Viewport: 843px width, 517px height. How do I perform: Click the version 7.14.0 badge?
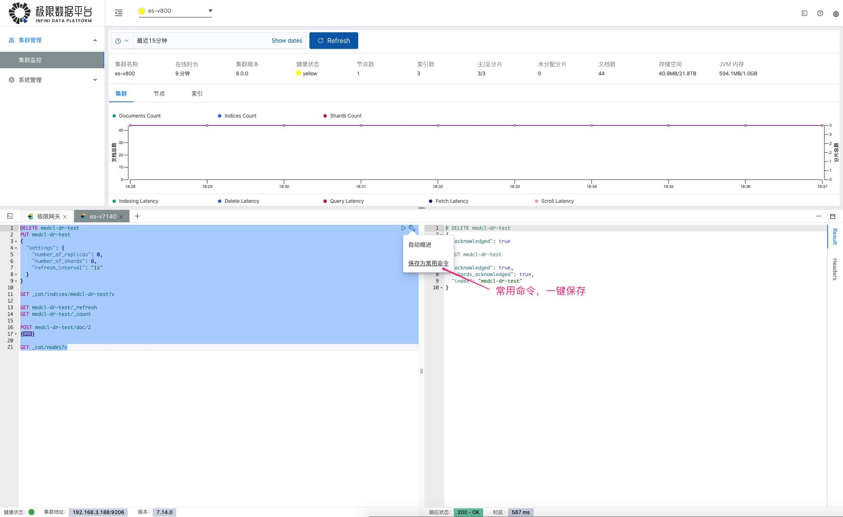[164, 512]
